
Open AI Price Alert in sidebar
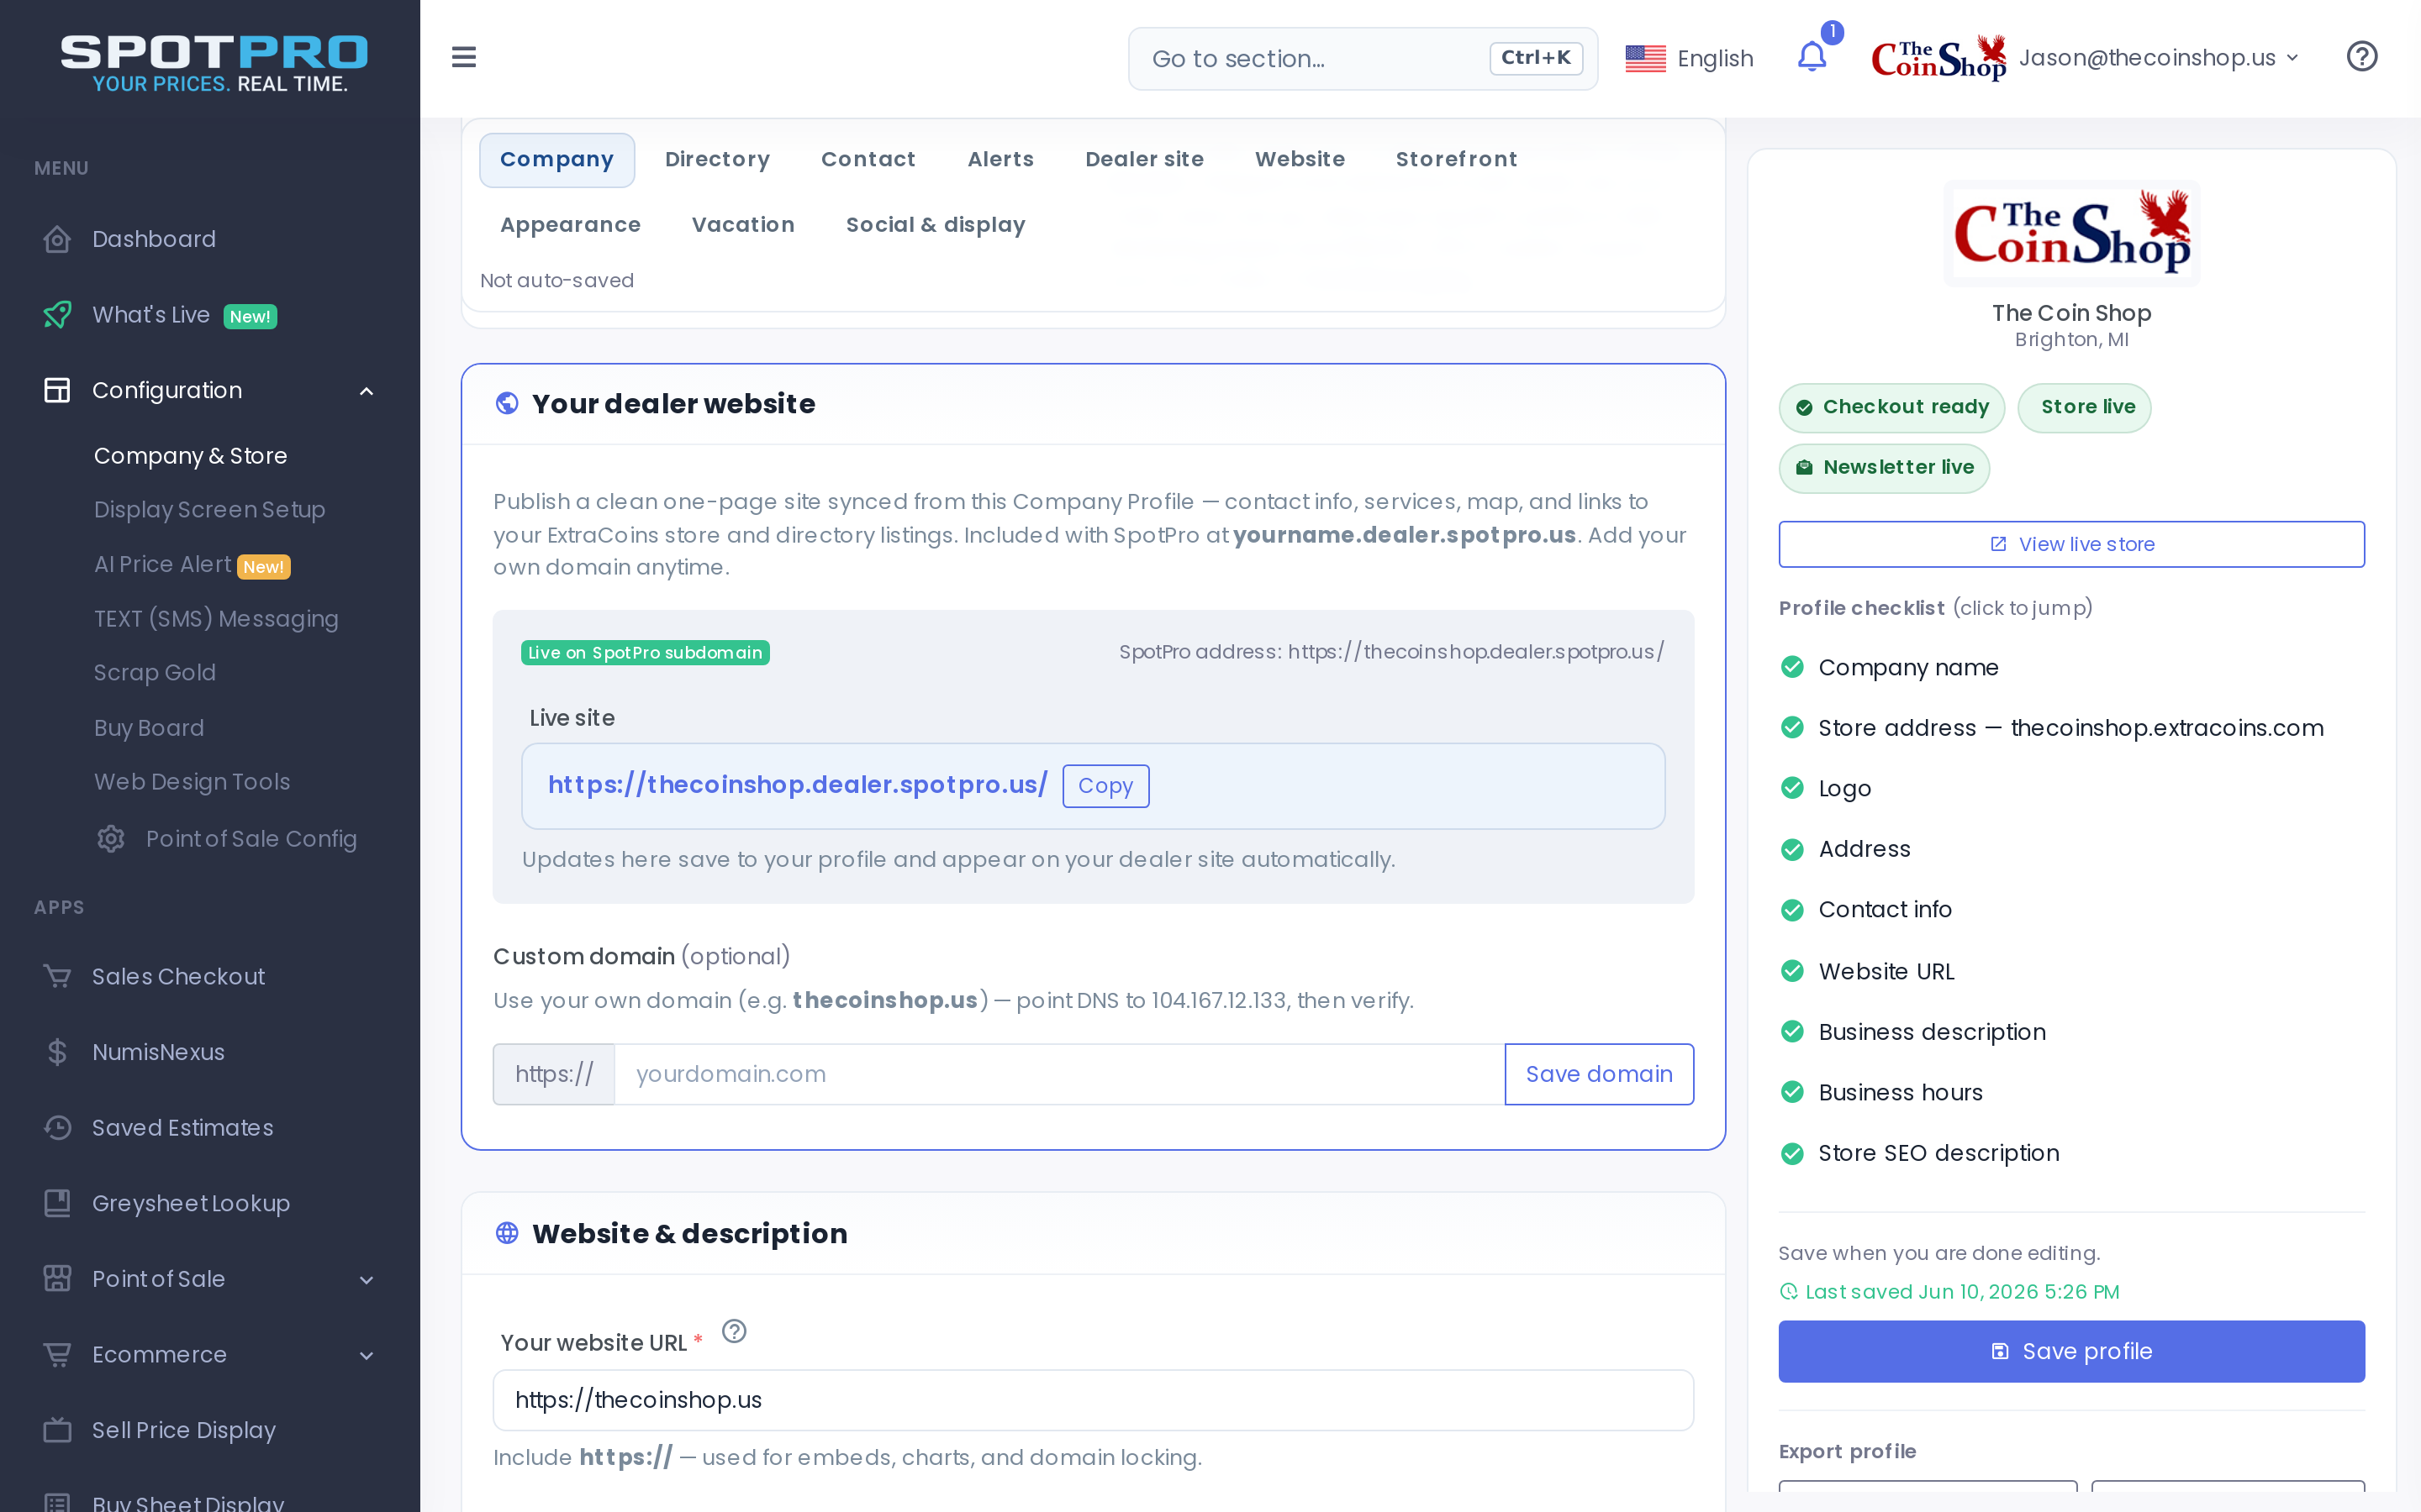(162, 565)
